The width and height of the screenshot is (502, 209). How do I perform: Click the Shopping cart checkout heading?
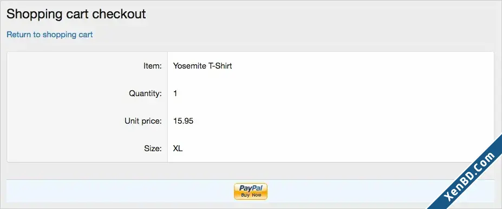click(x=76, y=15)
